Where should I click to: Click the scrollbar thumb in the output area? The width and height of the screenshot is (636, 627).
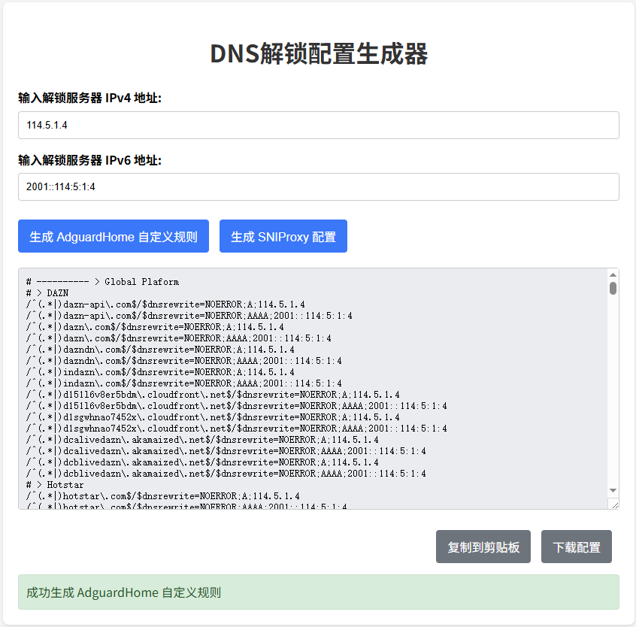pos(613,288)
